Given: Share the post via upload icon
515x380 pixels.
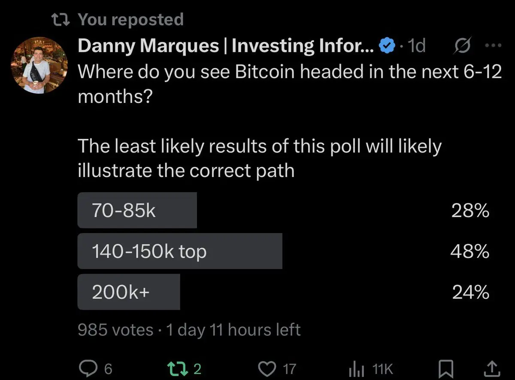Looking at the screenshot, I should tap(492, 368).
